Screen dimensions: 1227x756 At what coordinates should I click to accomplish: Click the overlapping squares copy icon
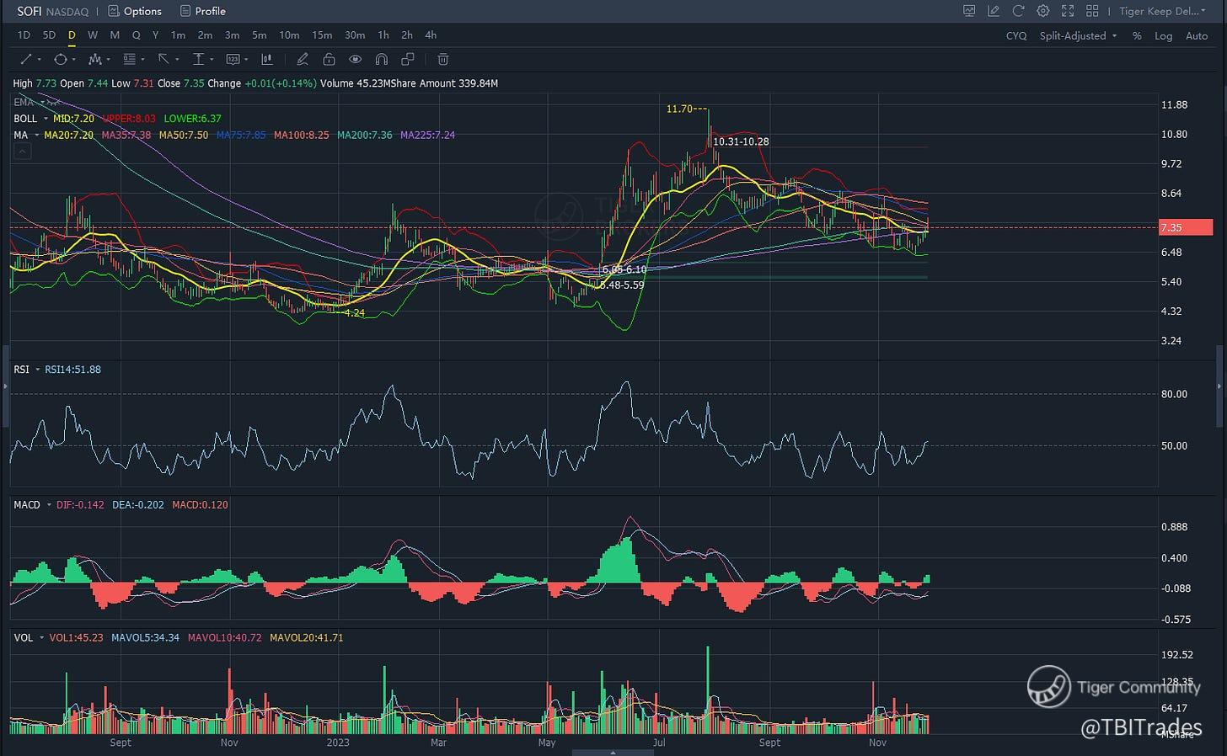pos(408,59)
